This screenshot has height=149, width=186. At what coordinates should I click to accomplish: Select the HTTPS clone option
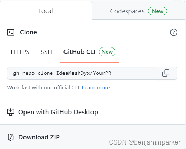tap(20, 52)
